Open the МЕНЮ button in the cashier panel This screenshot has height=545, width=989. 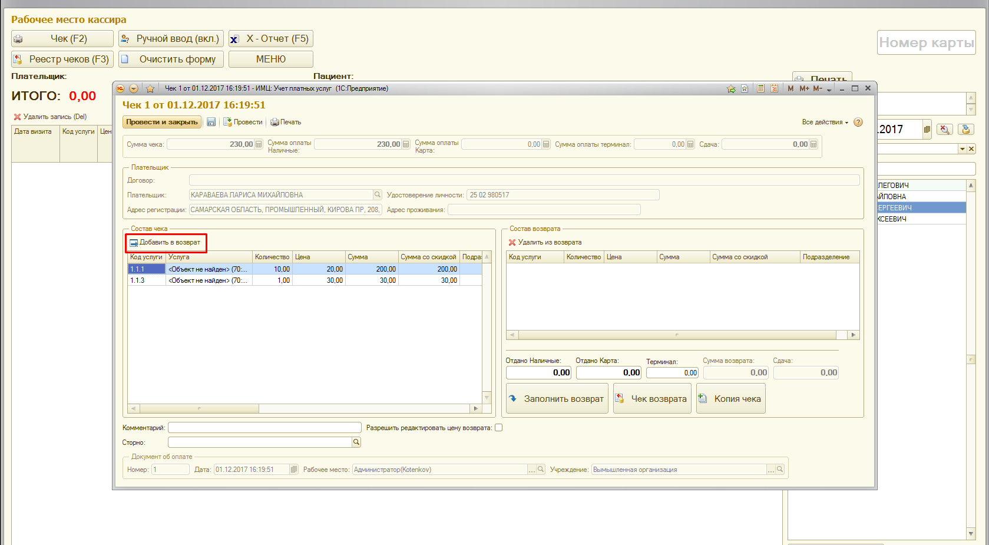point(270,59)
